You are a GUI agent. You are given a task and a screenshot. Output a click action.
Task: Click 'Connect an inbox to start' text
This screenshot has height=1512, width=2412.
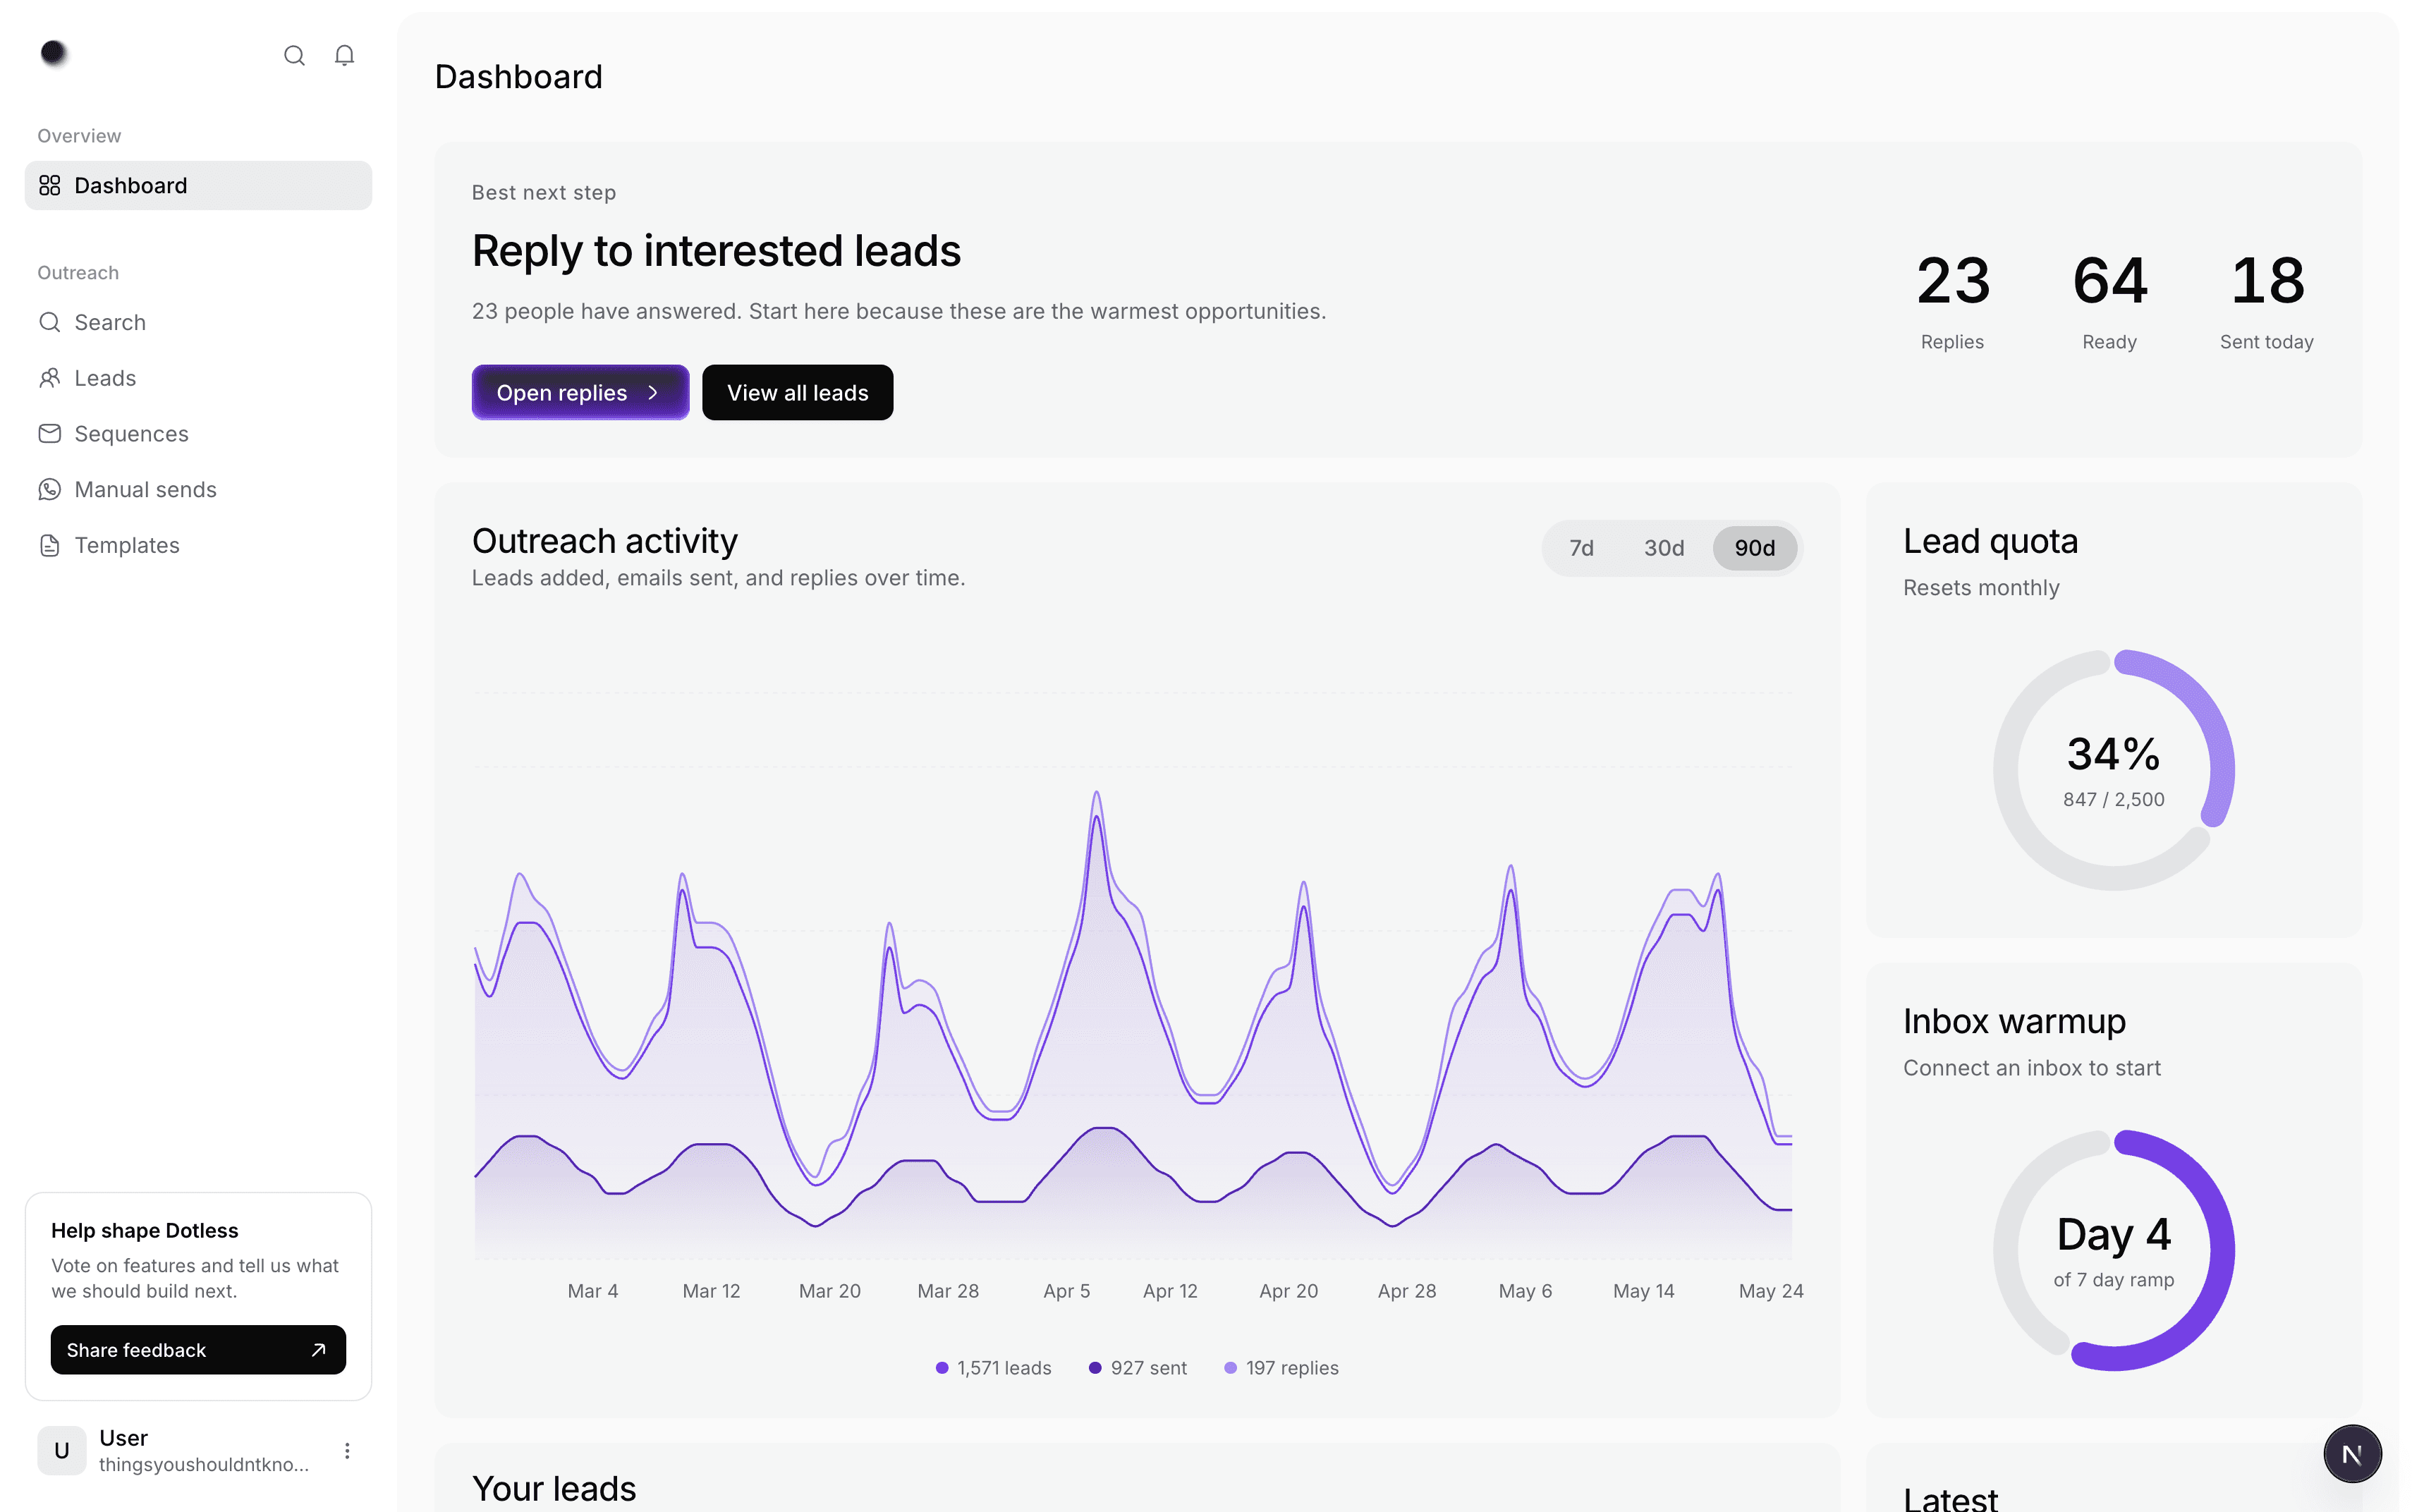2031,1068
